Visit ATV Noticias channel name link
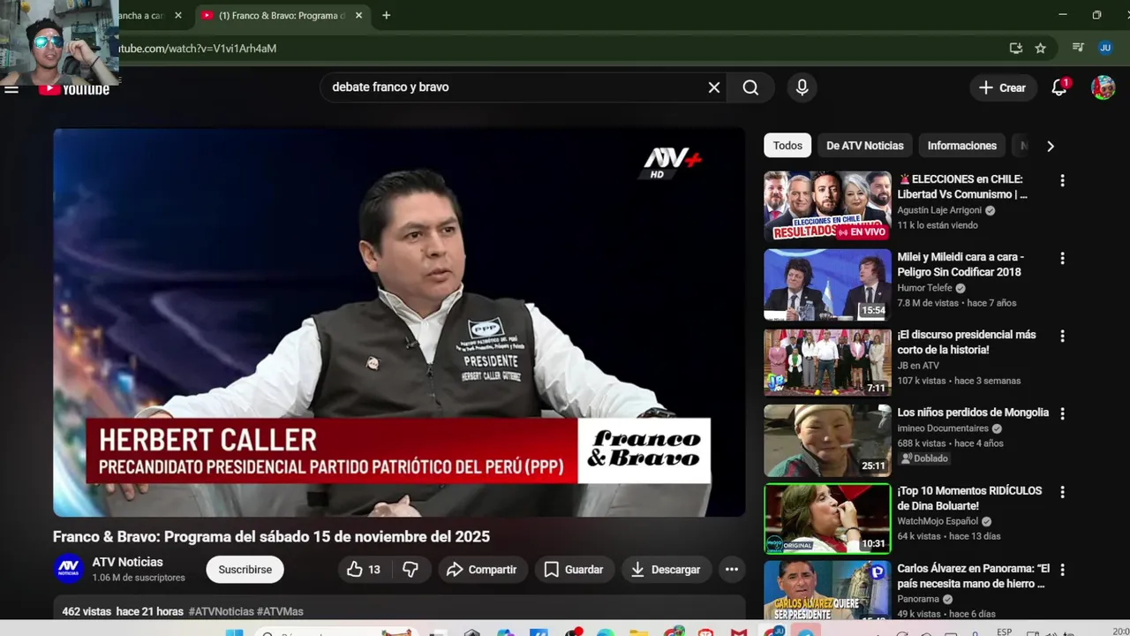The width and height of the screenshot is (1130, 636). point(127,562)
